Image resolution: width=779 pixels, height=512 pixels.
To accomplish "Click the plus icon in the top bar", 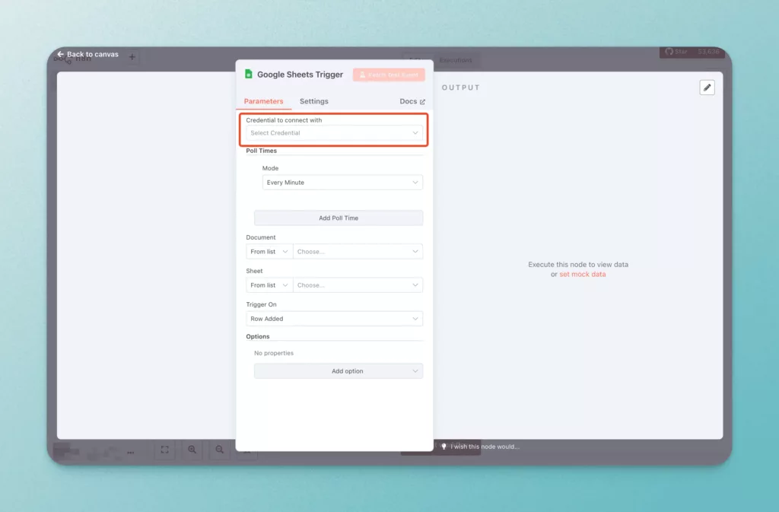I will 132,57.
